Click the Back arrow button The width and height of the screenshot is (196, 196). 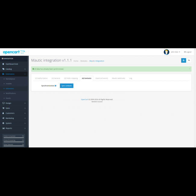[x=189, y=60]
